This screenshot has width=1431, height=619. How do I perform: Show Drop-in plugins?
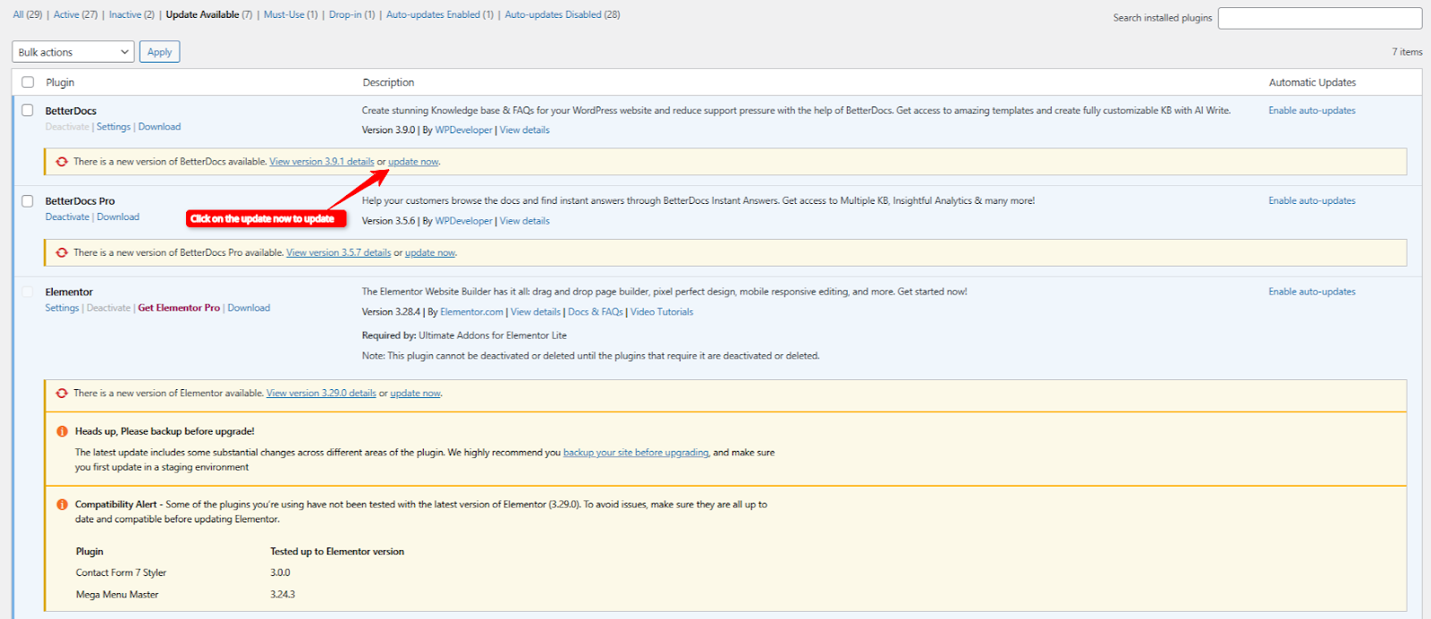352,14
